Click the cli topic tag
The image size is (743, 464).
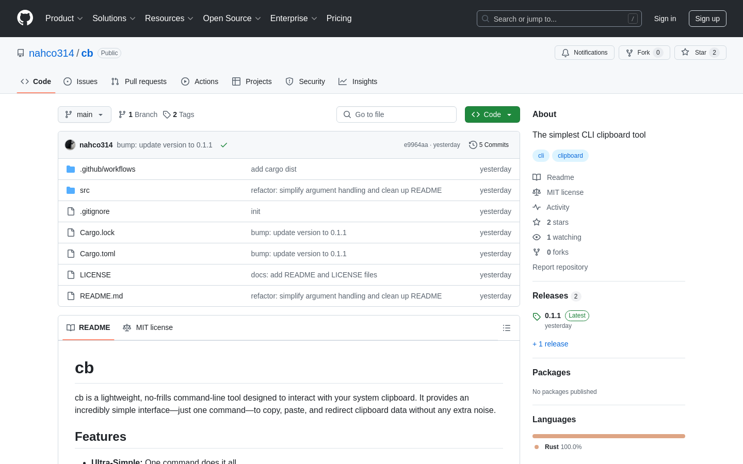click(541, 156)
